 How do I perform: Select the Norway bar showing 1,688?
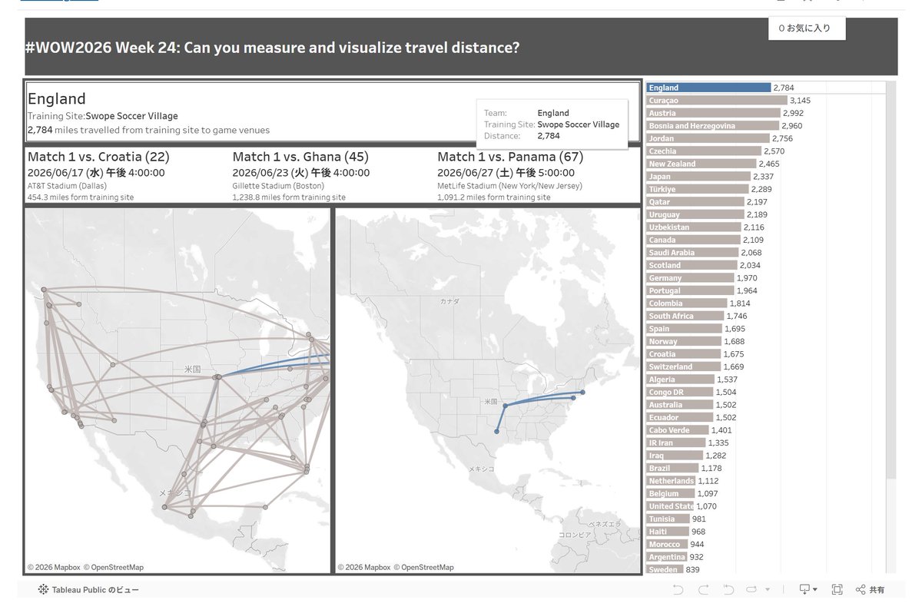pos(685,341)
